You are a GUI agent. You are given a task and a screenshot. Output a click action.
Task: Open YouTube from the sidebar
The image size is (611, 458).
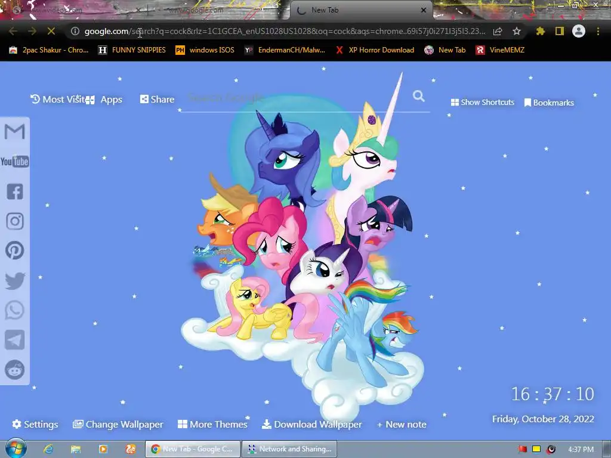[x=15, y=161]
